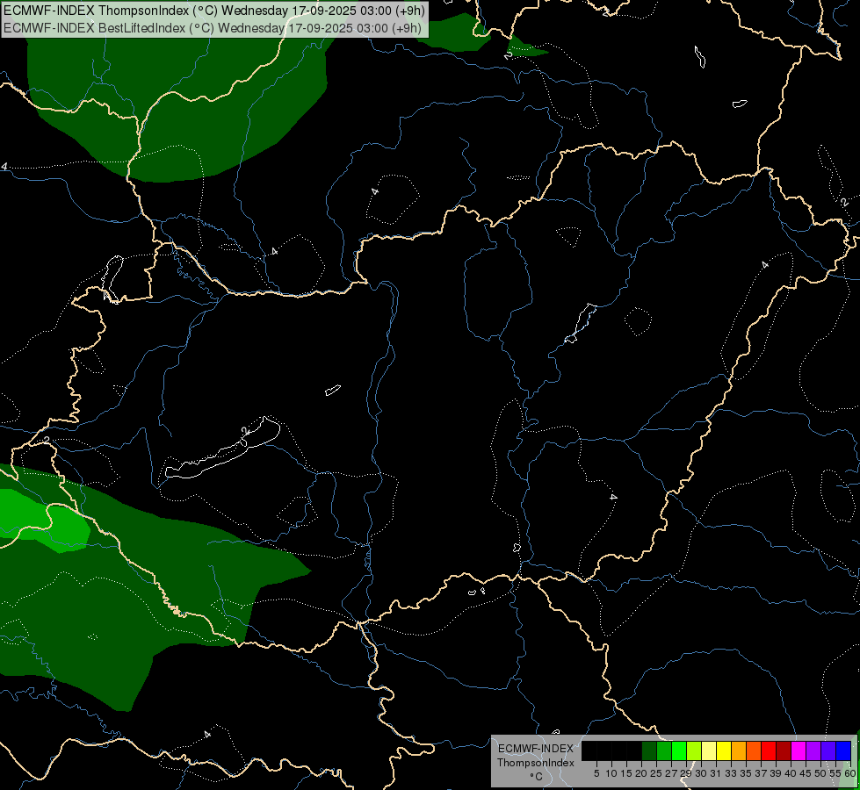Click the legend tick value 20
The width and height of the screenshot is (860, 790).
(x=641, y=773)
